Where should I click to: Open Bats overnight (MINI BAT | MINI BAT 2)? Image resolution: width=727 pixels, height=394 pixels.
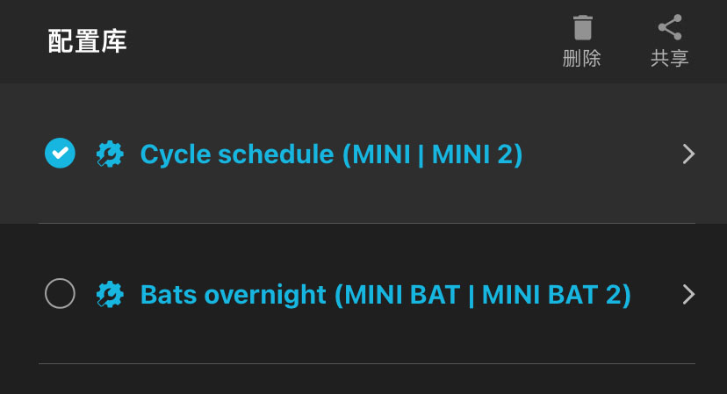(x=385, y=294)
